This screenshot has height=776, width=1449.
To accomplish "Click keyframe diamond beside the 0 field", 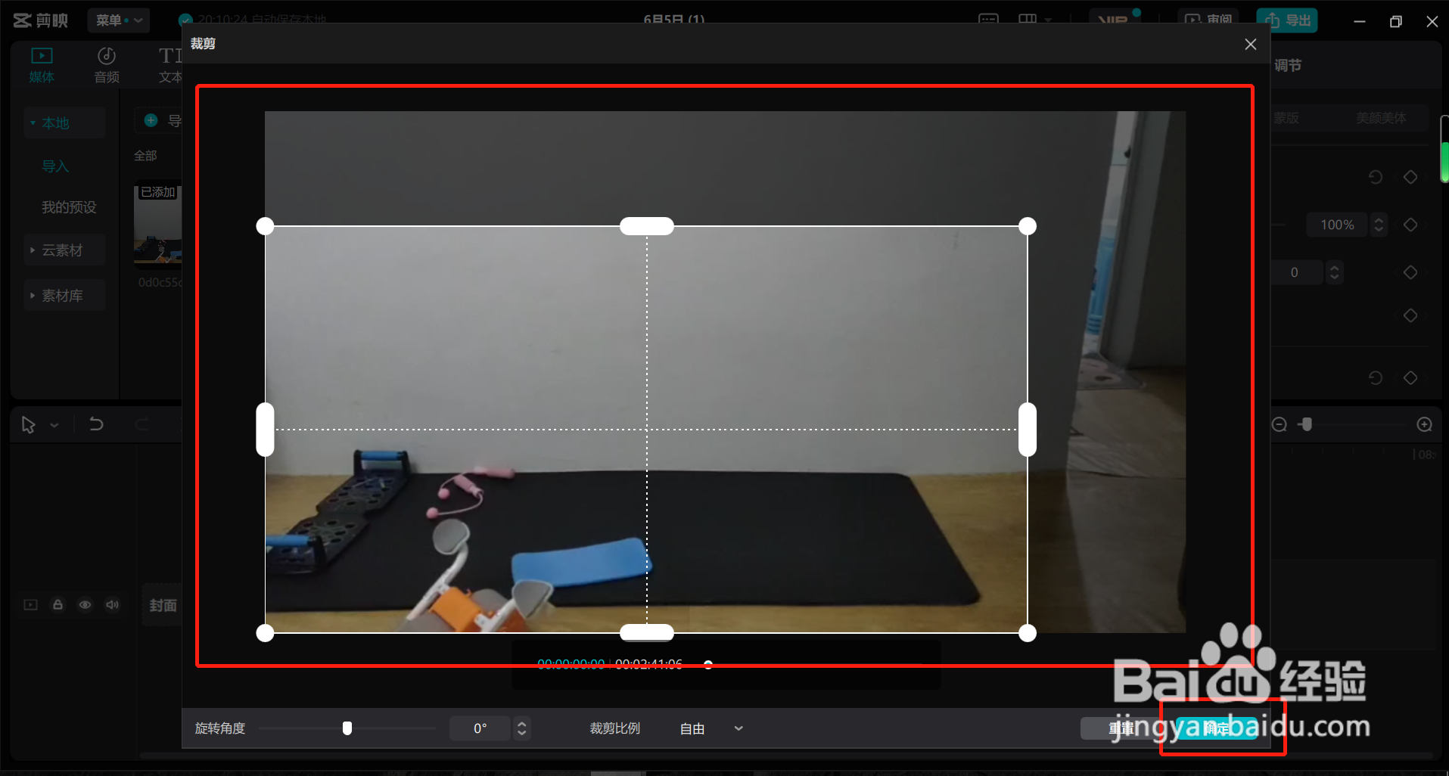I will click(1410, 272).
